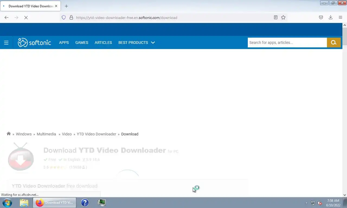Bookmark this page with the star icon
Image resolution: width=347 pixels, height=208 pixels.
click(x=283, y=18)
